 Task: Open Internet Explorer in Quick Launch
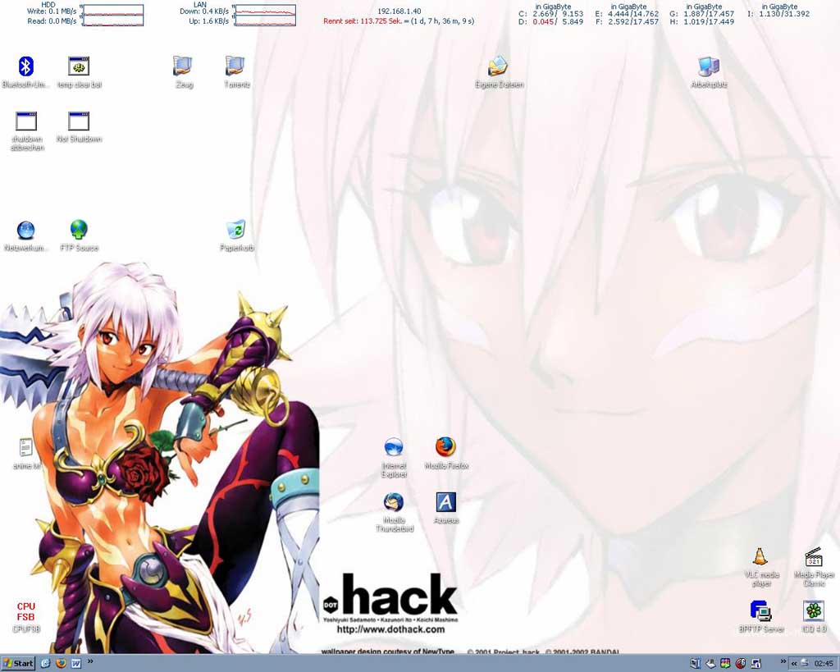tap(46, 664)
